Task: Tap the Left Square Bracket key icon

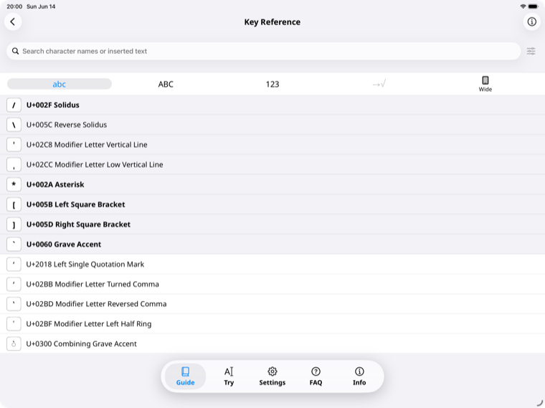Action: (x=14, y=204)
